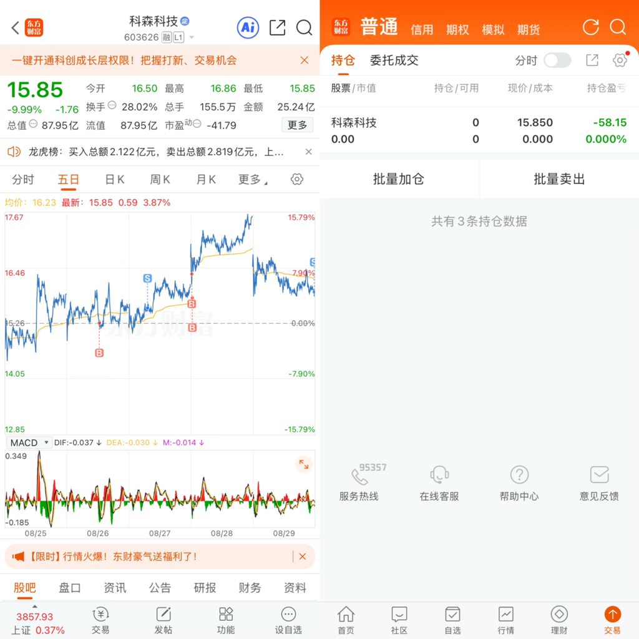Viewport: 639px width, 639px height.
Task: Switch to 周K chart tab
Action: click(160, 179)
